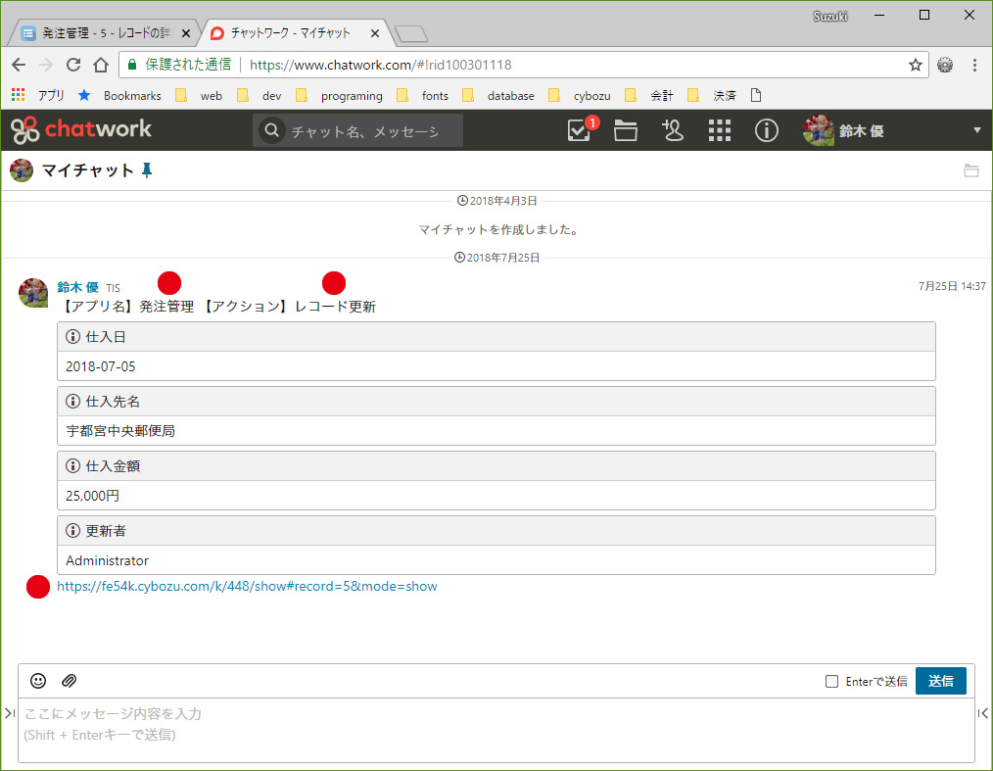Click browser back arrow
This screenshot has height=771, width=993.
tap(19, 65)
